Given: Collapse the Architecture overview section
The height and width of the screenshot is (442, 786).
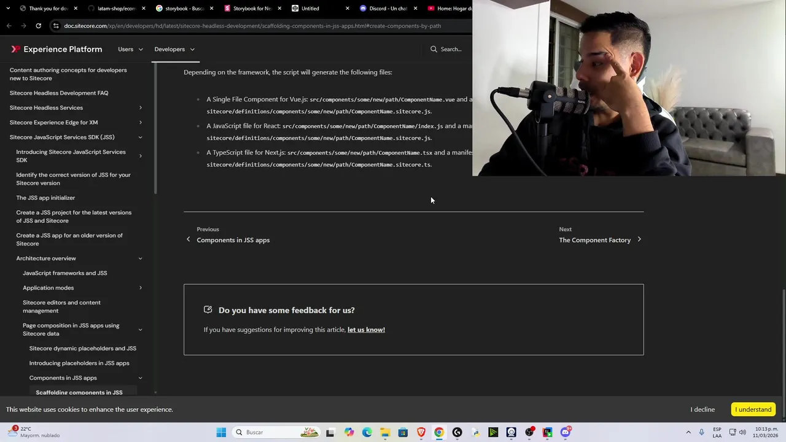Looking at the screenshot, I should point(140,258).
